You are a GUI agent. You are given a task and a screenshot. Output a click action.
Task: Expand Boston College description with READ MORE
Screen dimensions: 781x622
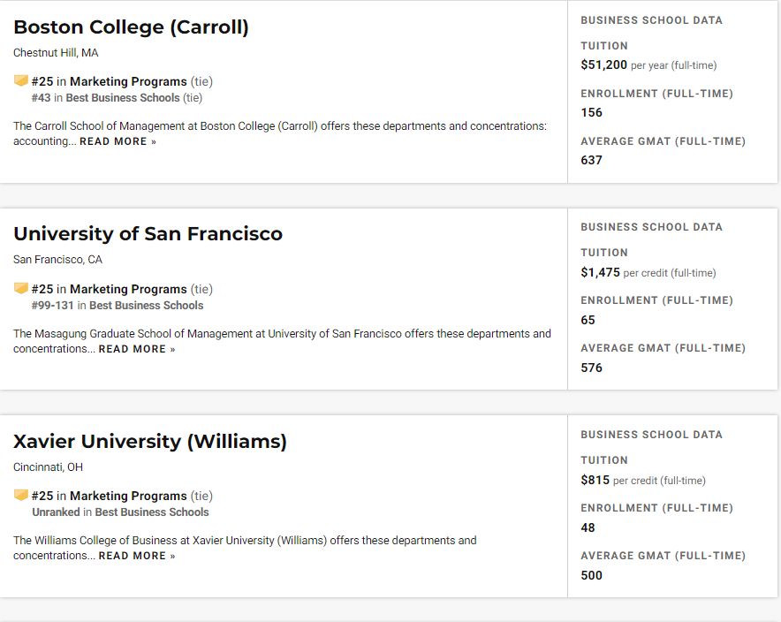[x=118, y=141]
